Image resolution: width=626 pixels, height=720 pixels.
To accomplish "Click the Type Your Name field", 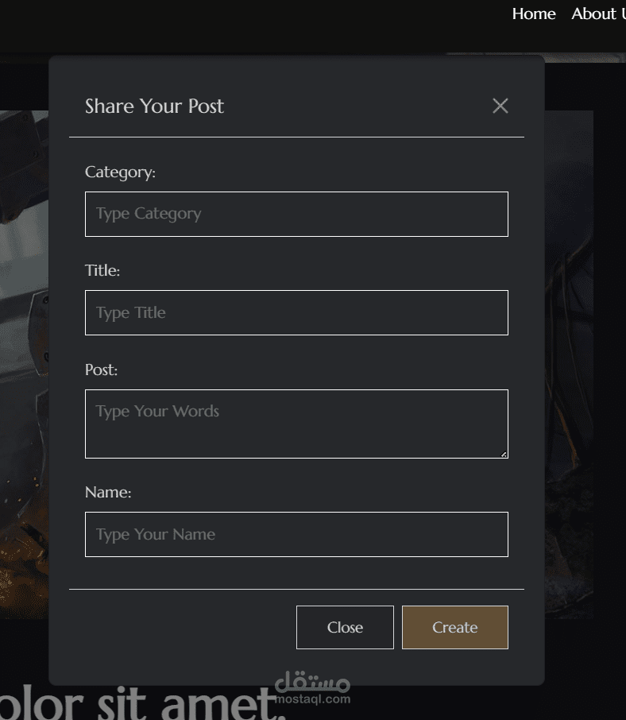I will [x=296, y=534].
